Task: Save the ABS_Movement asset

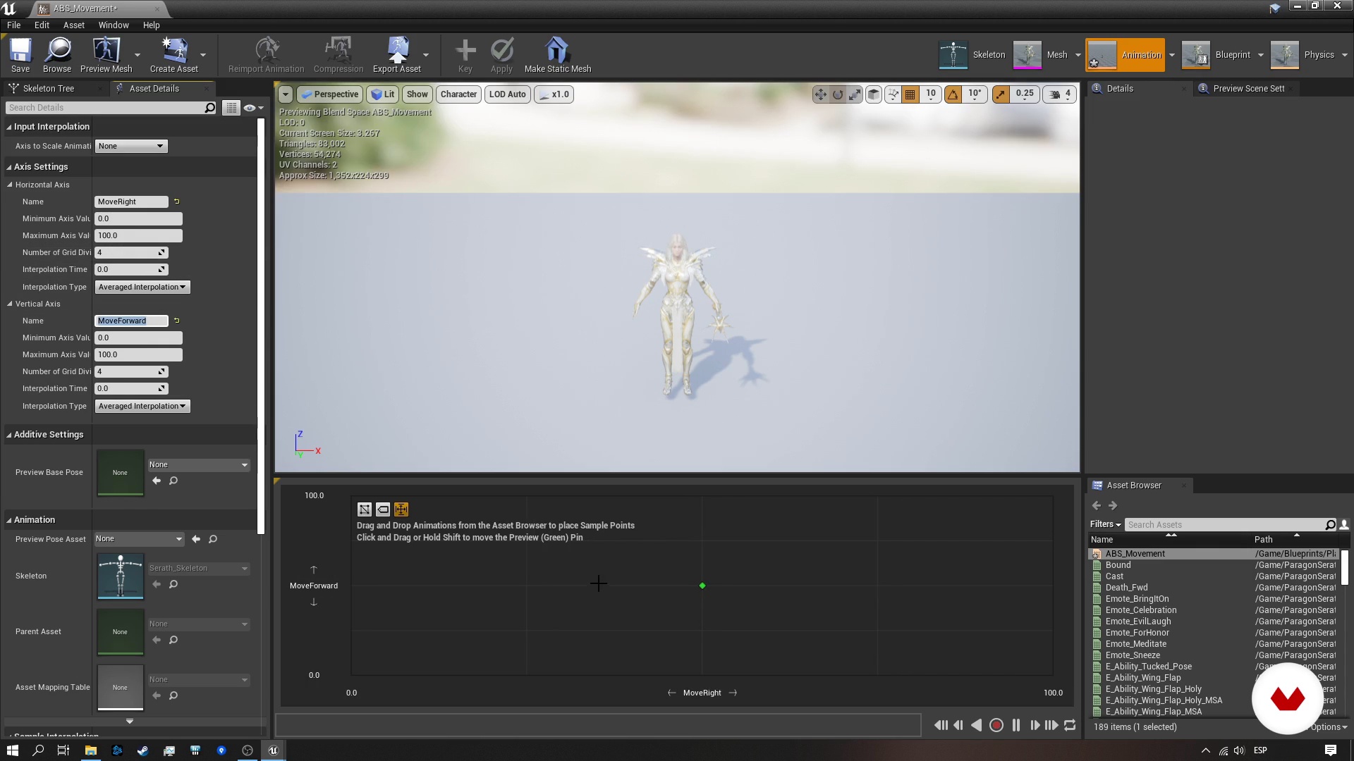Action: [20, 55]
